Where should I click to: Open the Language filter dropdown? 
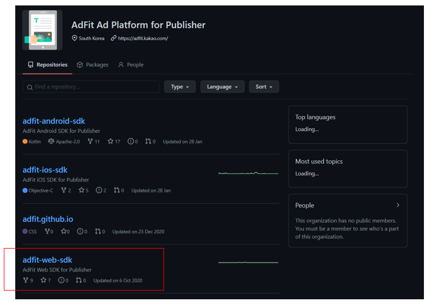(x=222, y=87)
